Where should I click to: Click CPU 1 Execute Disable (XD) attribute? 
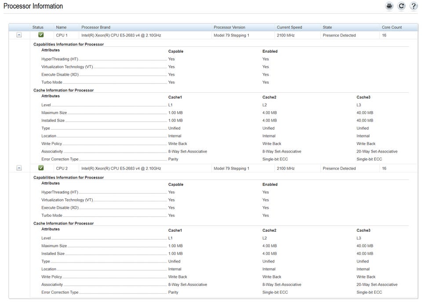(x=60, y=75)
